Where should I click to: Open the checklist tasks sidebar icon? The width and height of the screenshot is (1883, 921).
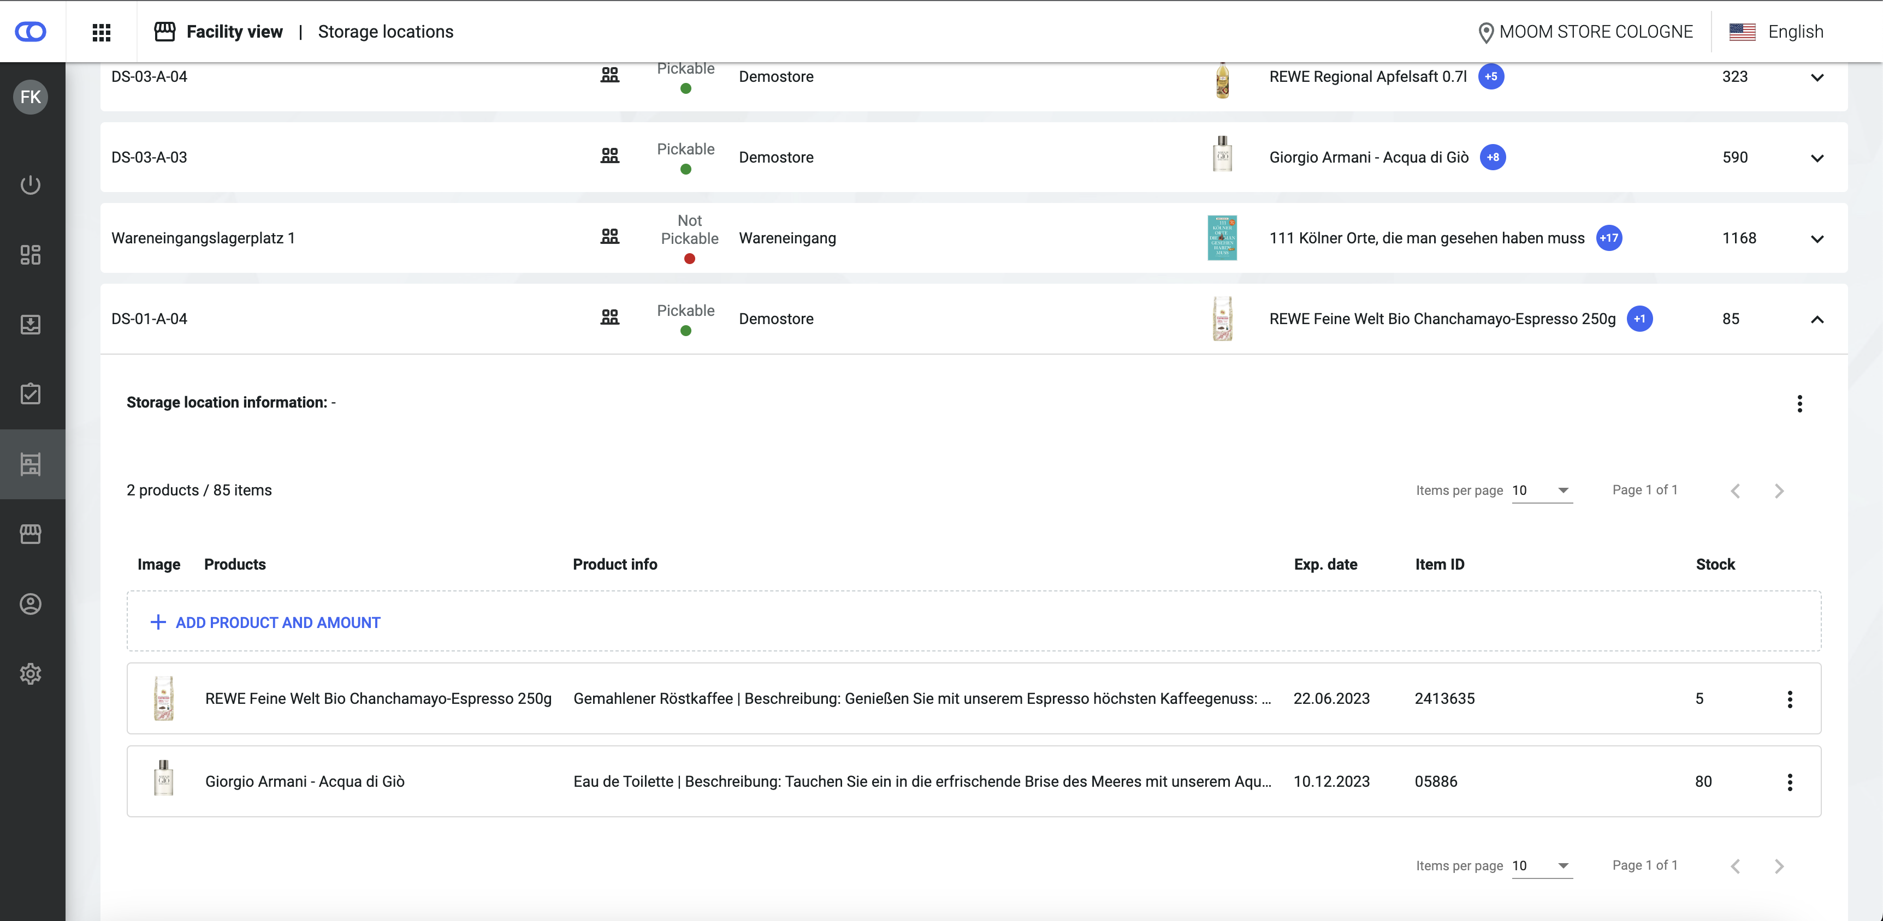(x=31, y=394)
